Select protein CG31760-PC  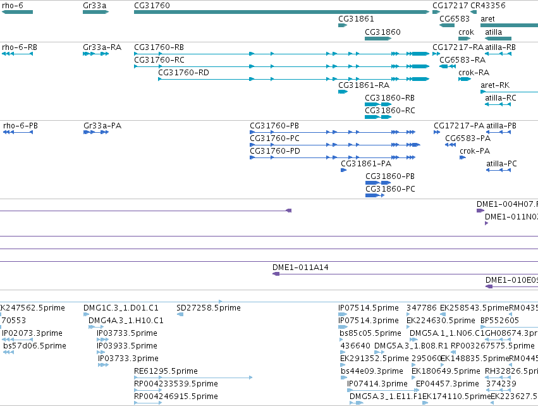(274, 138)
